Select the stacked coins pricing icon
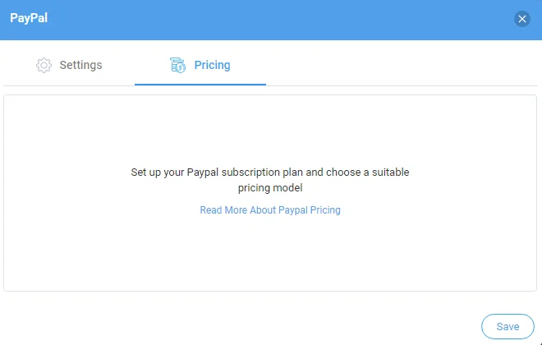The width and height of the screenshot is (542, 345). [x=177, y=65]
